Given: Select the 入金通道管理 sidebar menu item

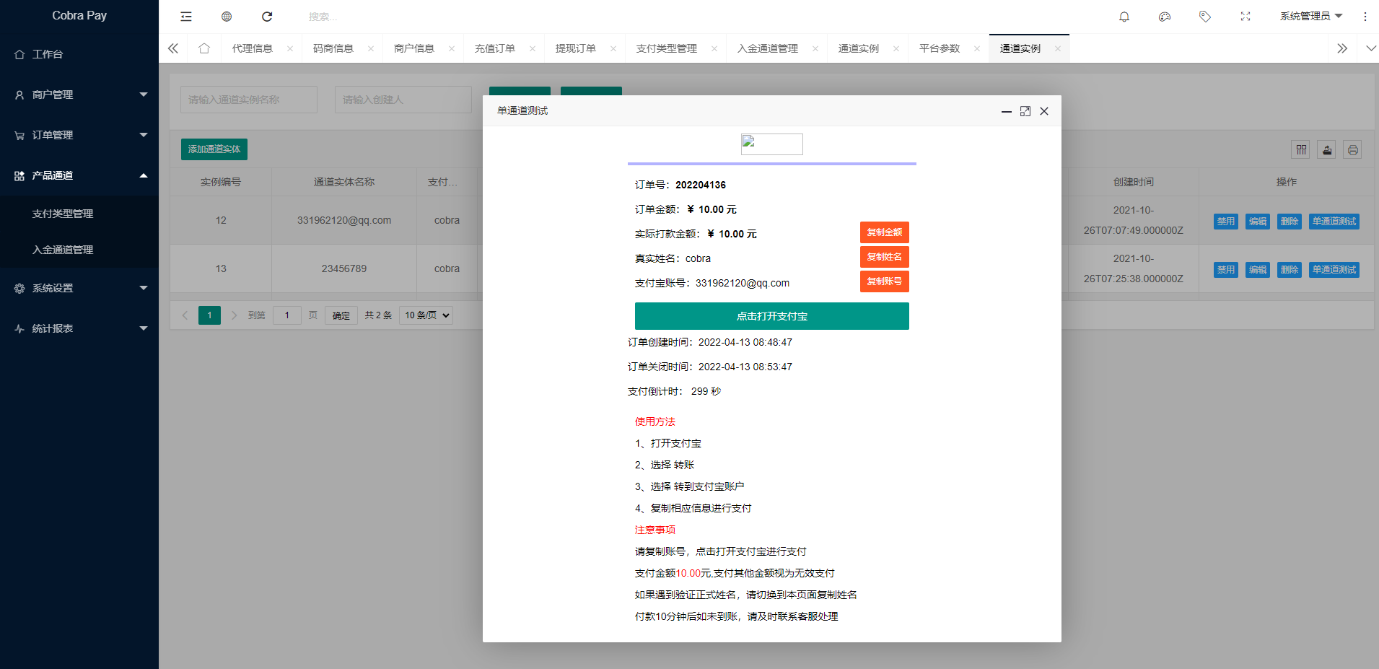Looking at the screenshot, I should (62, 249).
